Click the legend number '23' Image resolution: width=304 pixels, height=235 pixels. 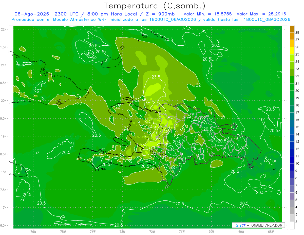click(x=297, y=69)
